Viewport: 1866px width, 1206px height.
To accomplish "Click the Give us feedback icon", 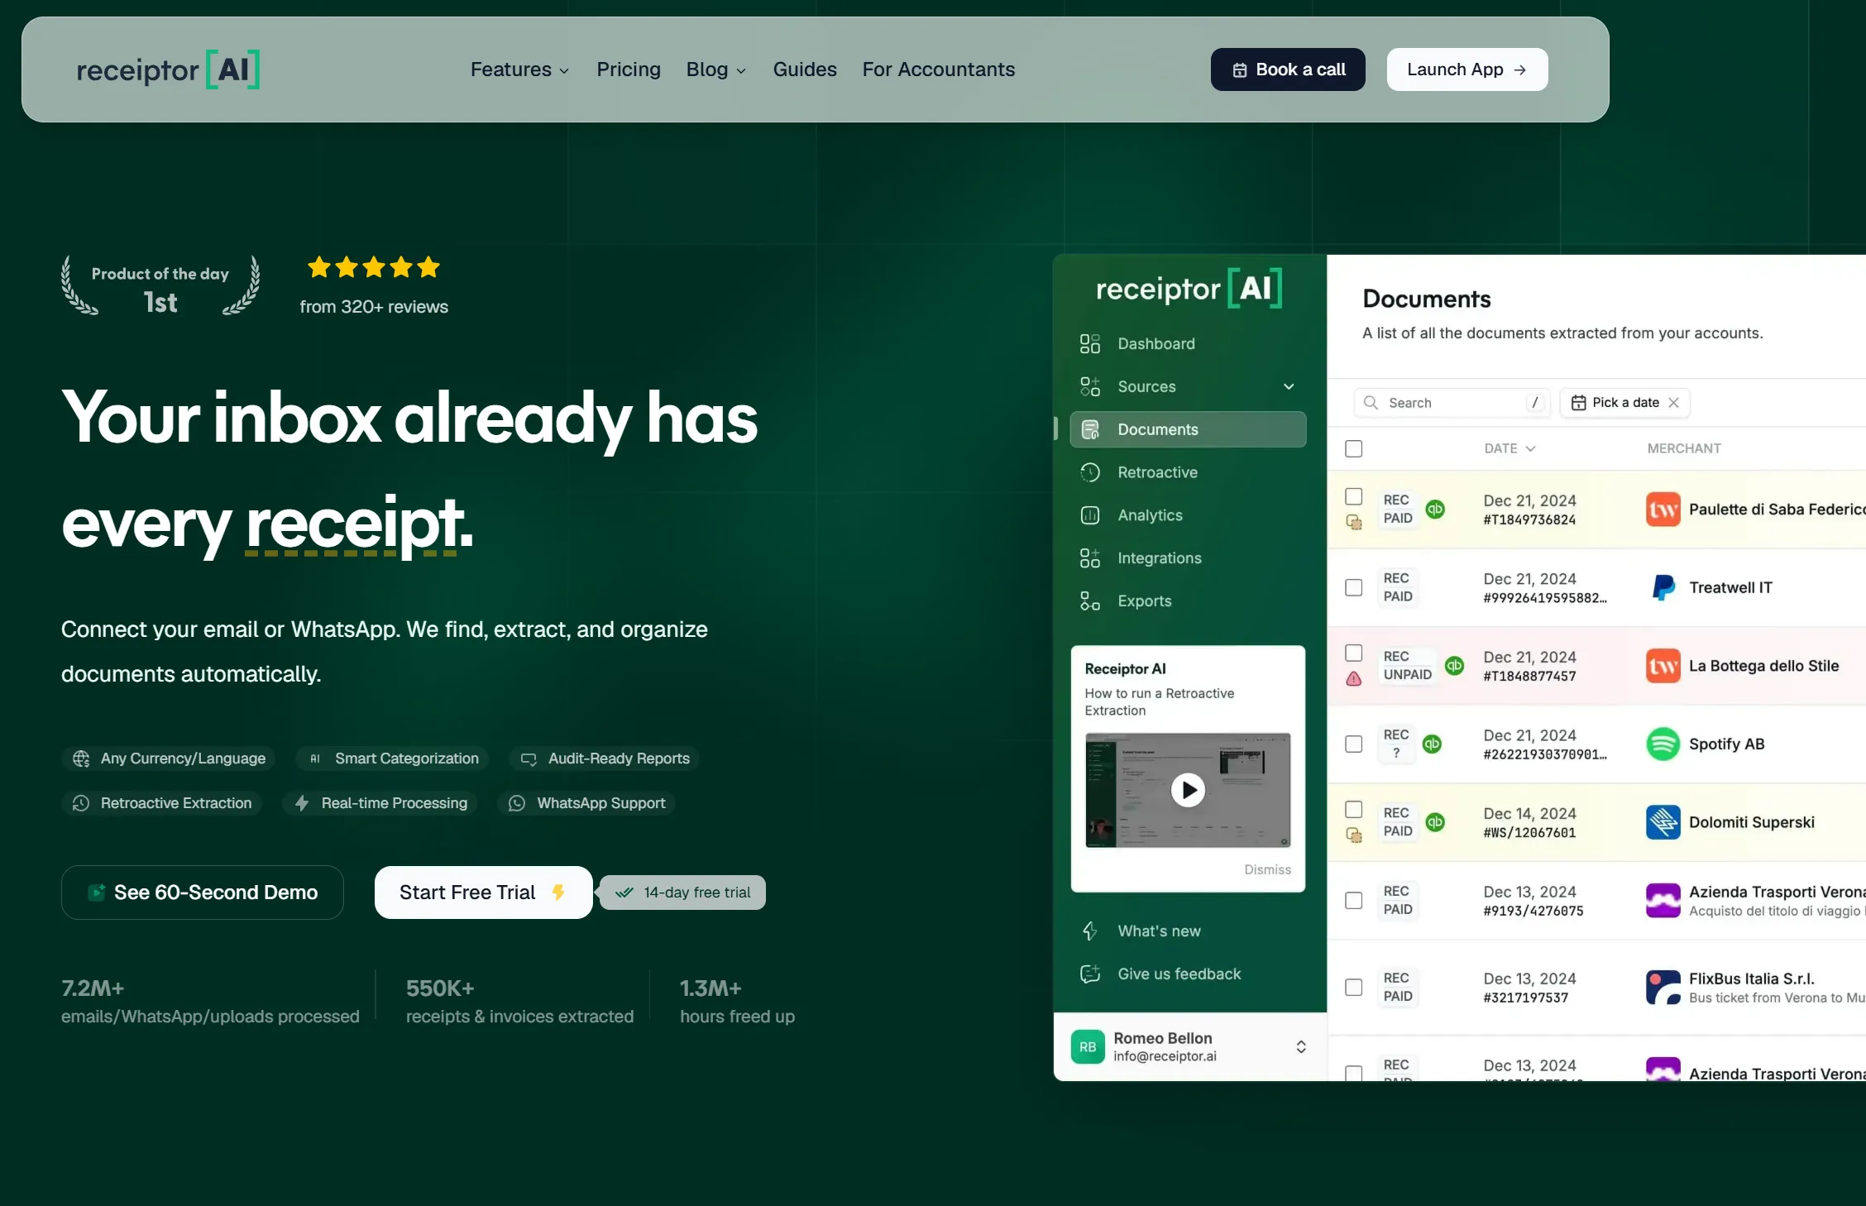I will point(1090,974).
